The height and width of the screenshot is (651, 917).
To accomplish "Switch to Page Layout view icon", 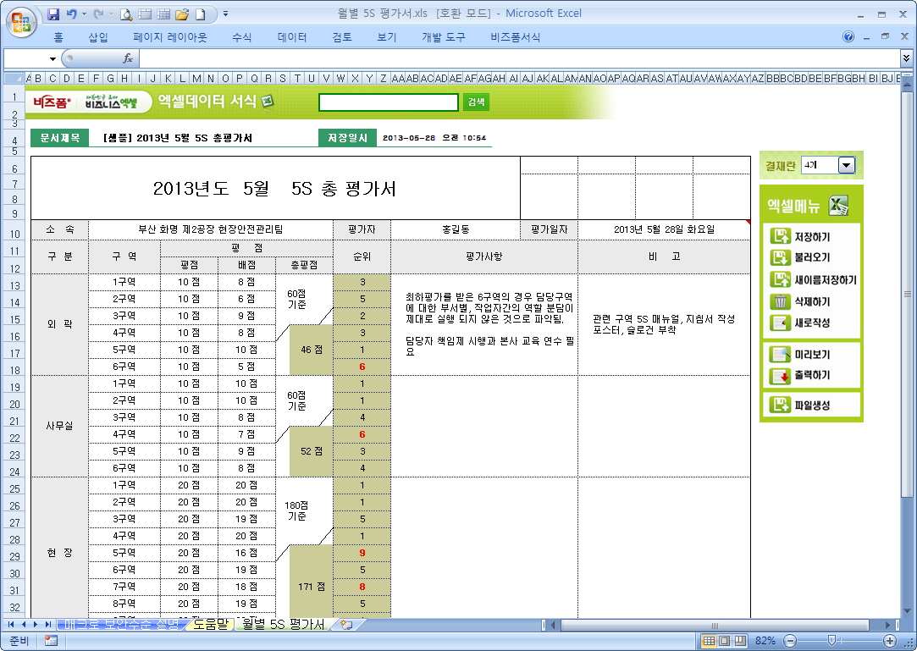I will click(725, 641).
